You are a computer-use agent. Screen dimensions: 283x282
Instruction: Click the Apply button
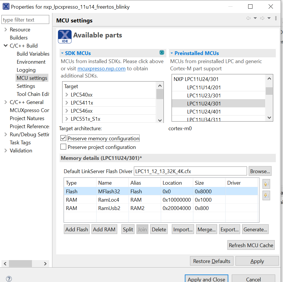pyautogui.click(x=257, y=261)
